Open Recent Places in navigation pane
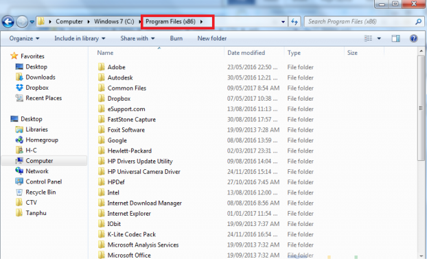This screenshot has width=427, height=263. pos(43,98)
